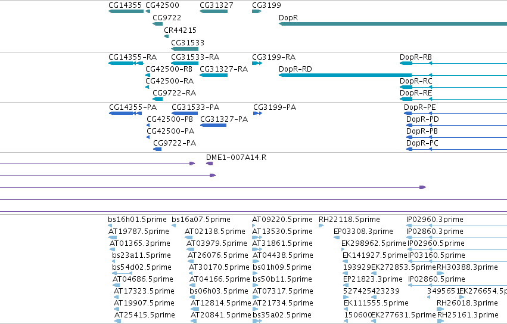The image size is (507, 324).
Task: Click EST IP02960.3prime
Action: pos(456,226)
